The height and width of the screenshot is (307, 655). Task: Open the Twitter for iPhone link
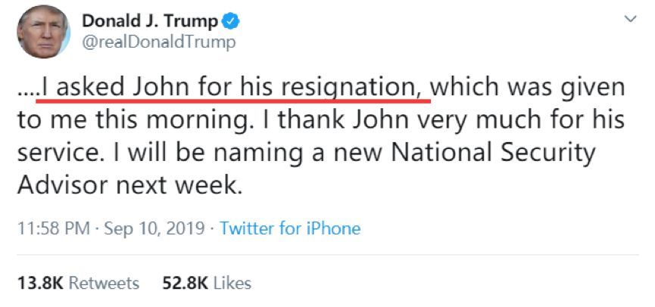point(290,228)
